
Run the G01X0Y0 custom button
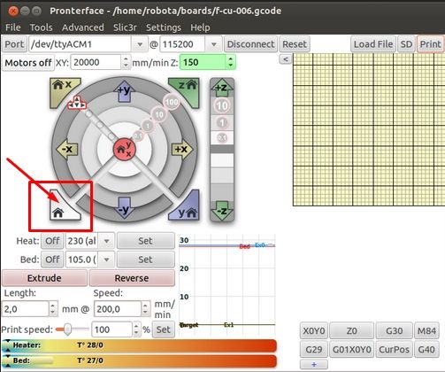pos(351,350)
